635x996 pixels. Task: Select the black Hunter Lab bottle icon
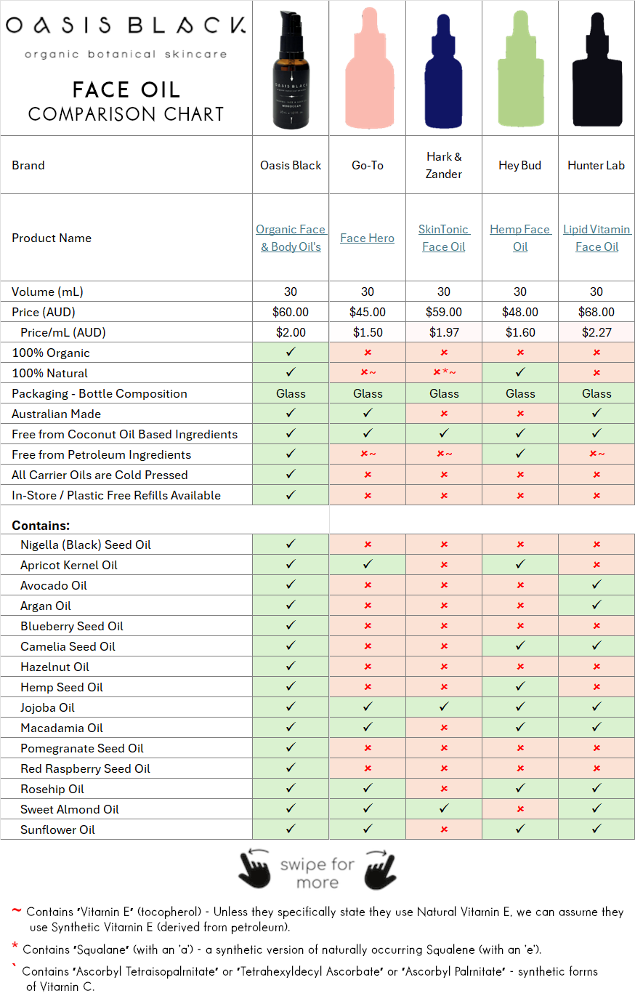(x=596, y=69)
